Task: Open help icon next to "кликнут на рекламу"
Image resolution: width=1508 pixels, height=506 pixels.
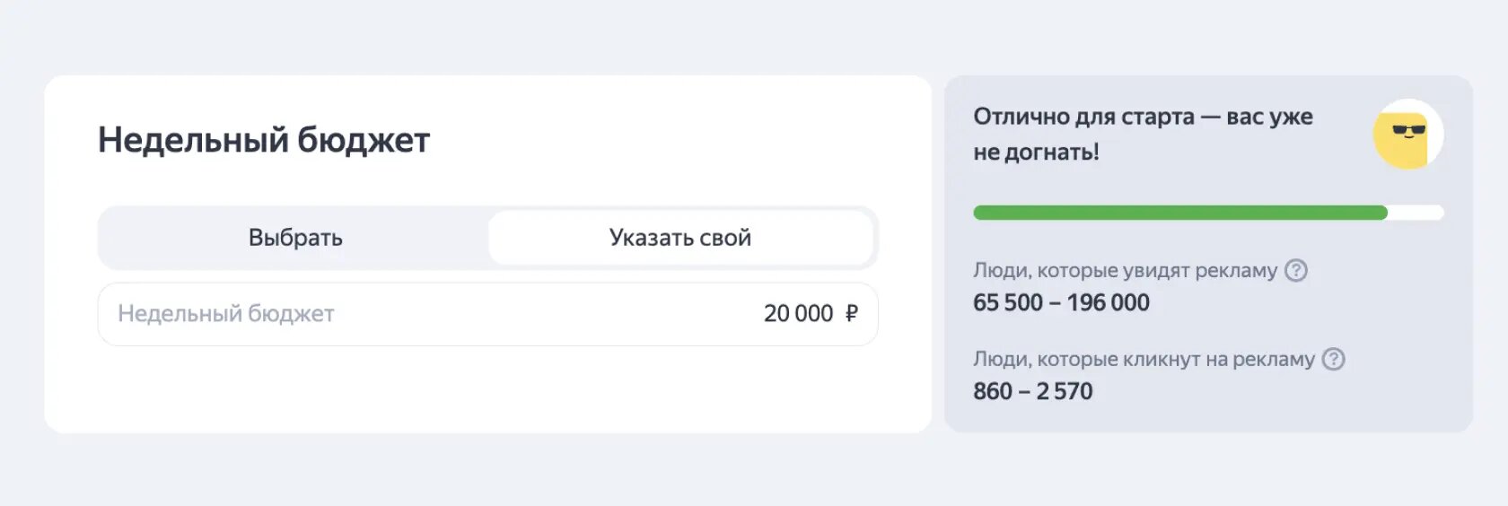Action: [1334, 359]
